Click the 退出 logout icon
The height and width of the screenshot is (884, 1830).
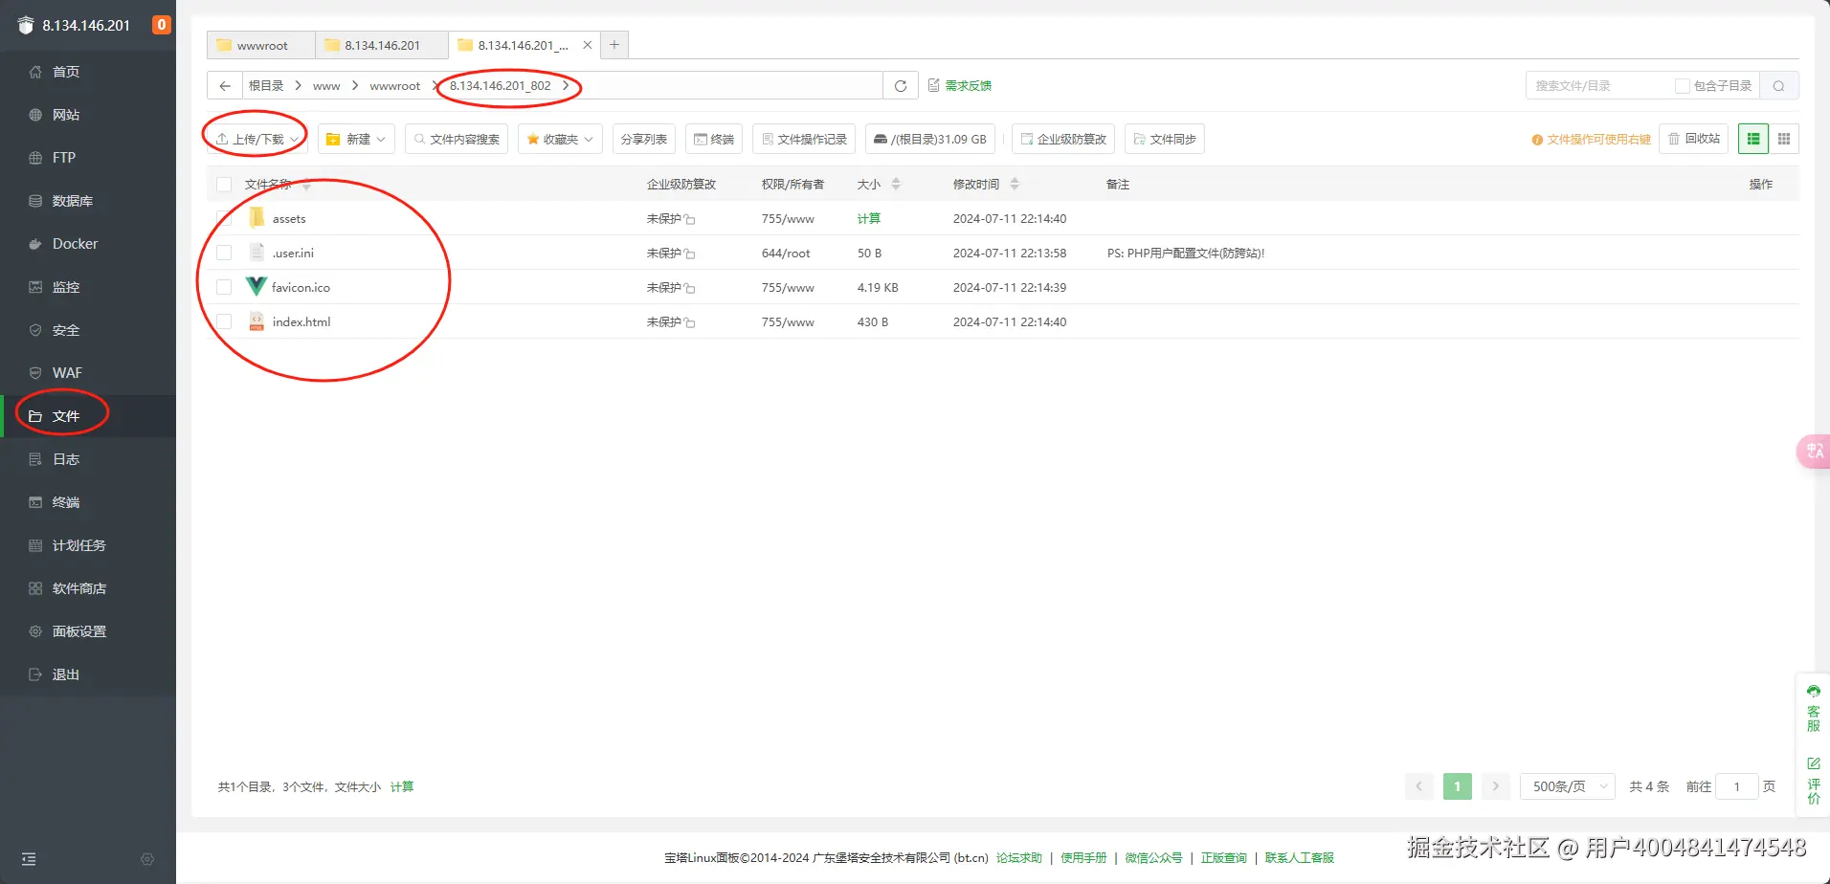point(35,674)
